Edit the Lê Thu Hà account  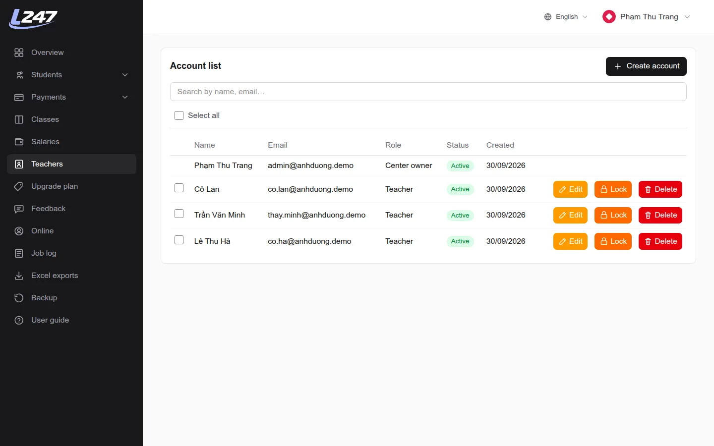point(570,241)
